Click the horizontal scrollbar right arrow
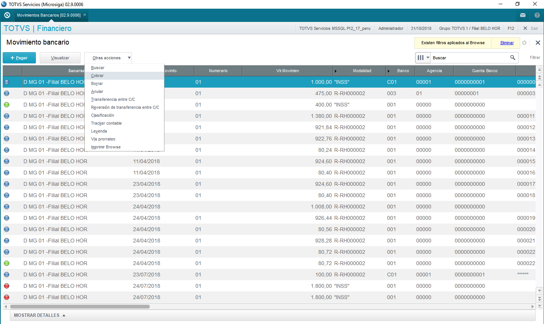The height and width of the screenshot is (324, 544). 533,307
